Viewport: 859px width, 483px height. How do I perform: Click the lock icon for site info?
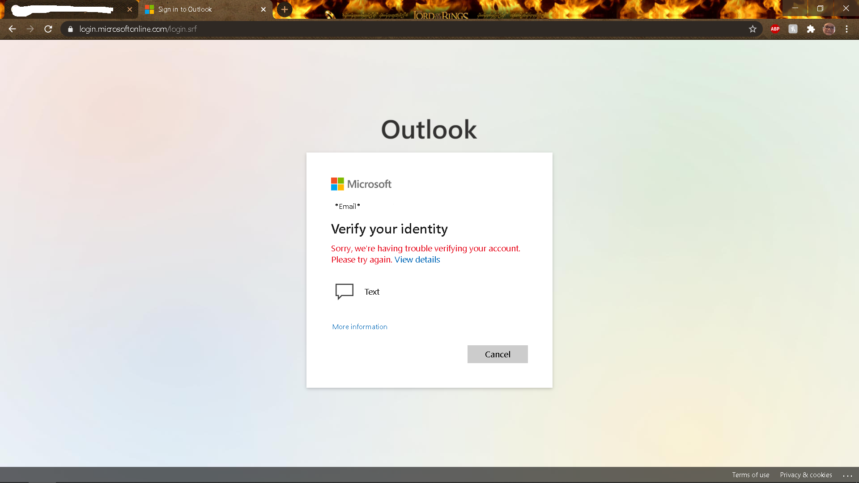pos(70,29)
